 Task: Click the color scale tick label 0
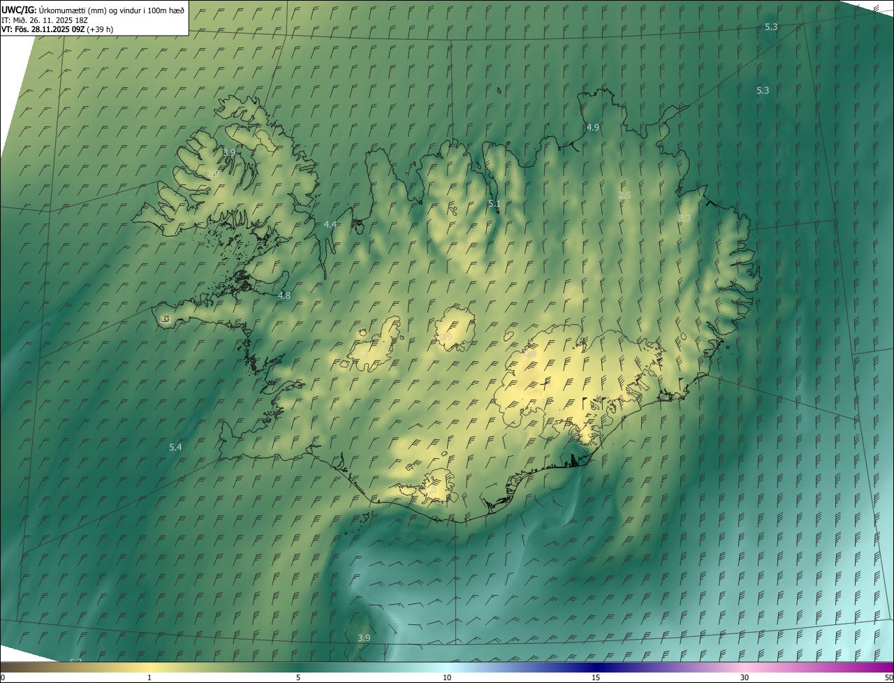coord(3,677)
